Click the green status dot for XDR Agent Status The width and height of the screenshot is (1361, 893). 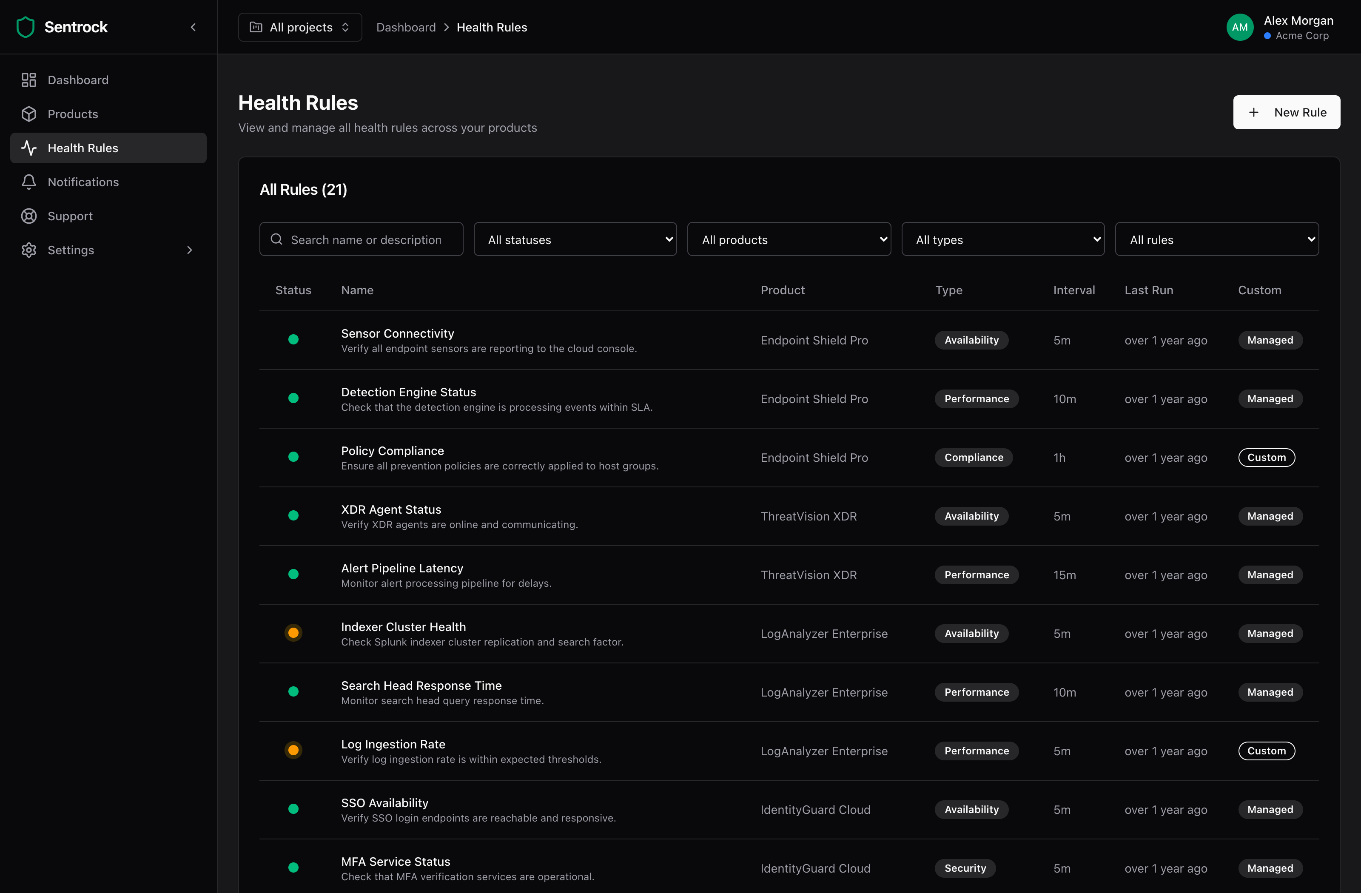293,516
